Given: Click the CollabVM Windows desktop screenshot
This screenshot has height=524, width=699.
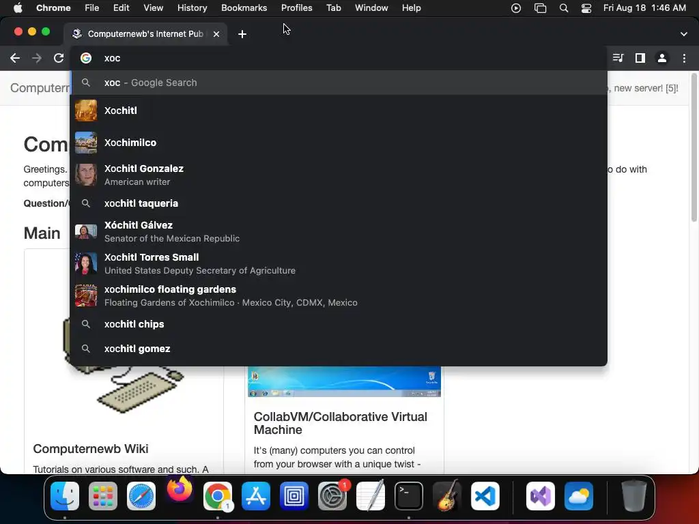Looking at the screenshot, I should point(344,382).
